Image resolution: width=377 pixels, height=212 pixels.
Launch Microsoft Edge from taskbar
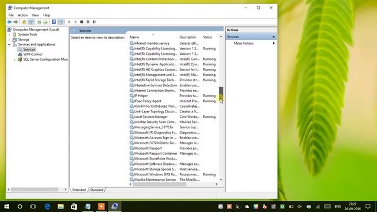coord(47,207)
